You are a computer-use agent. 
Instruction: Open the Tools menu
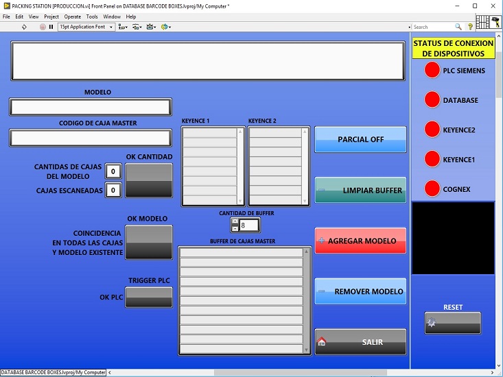(x=92, y=16)
